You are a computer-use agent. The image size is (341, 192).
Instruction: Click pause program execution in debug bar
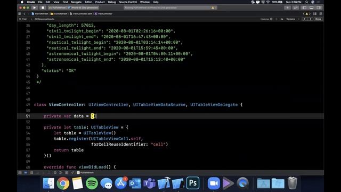pos(31,173)
